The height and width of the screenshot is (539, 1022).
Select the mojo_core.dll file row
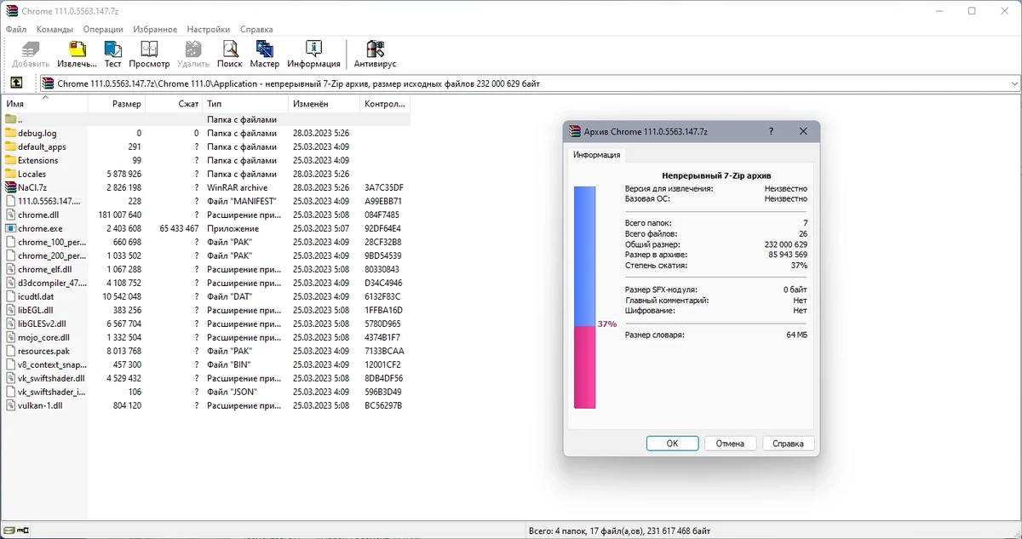(x=205, y=337)
